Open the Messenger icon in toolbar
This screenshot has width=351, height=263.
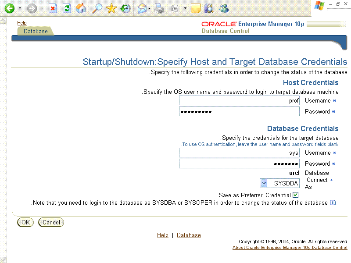click(x=223, y=8)
